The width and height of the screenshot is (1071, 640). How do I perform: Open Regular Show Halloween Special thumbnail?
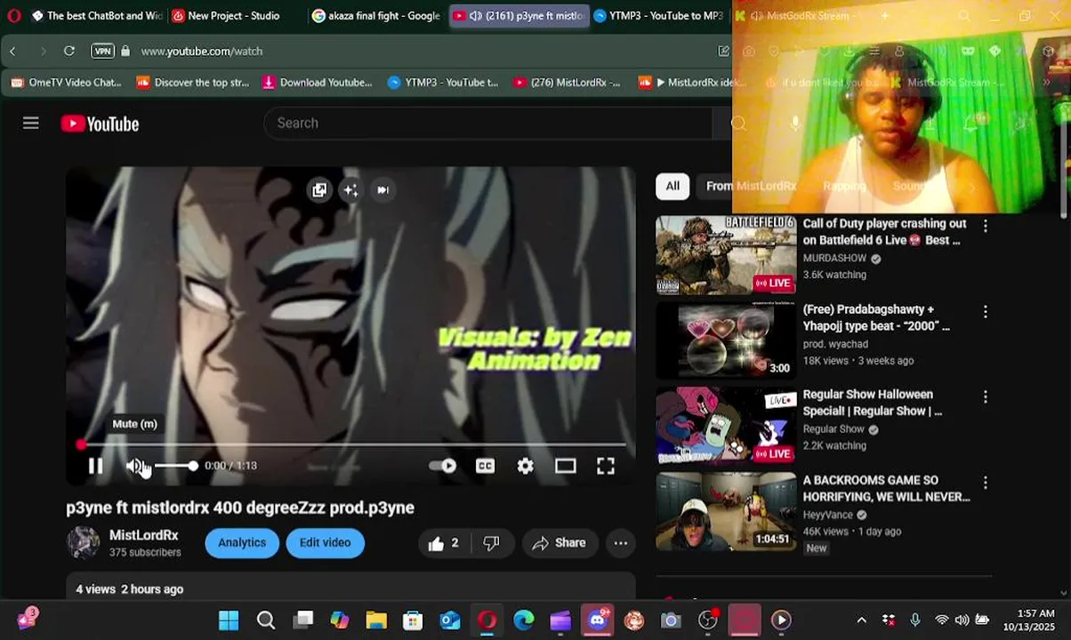(x=726, y=426)
